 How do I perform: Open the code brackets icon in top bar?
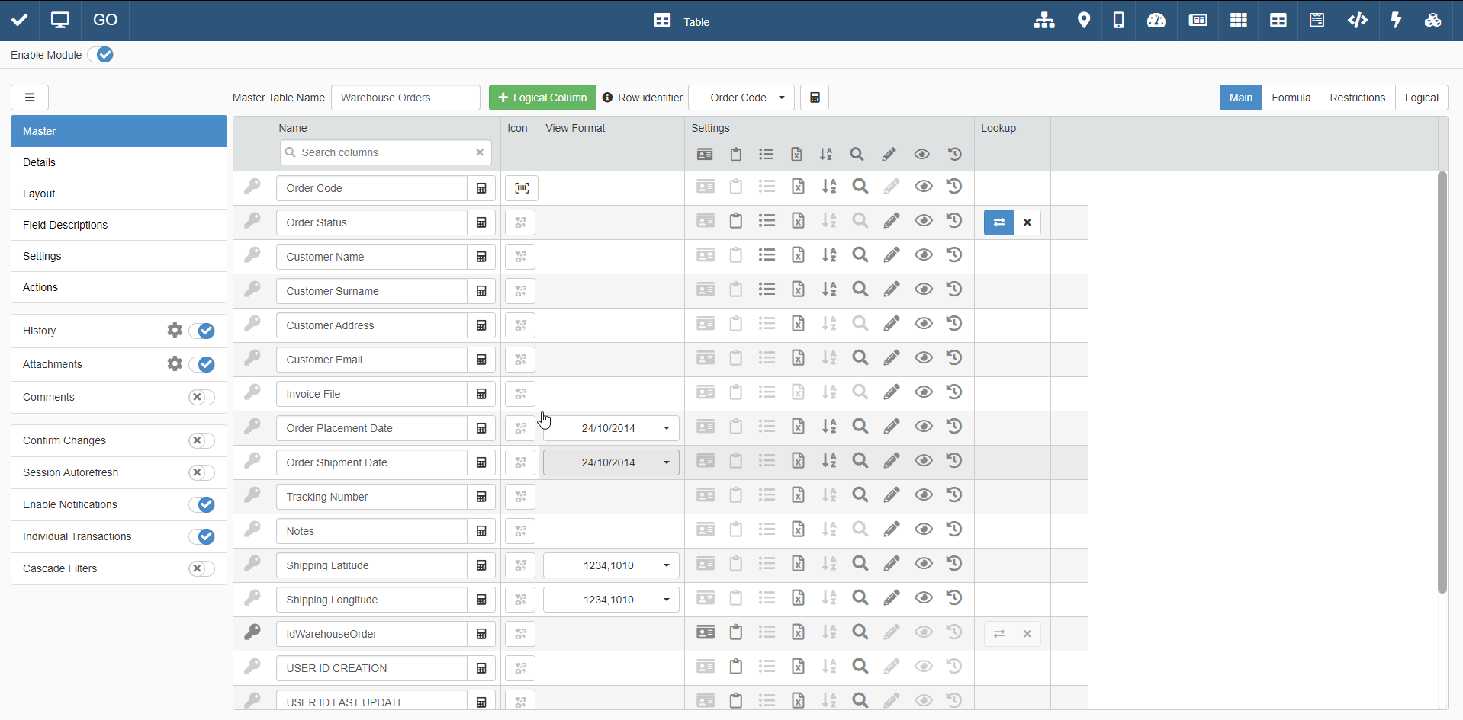pyautogui.click(x=1357, y=21)
